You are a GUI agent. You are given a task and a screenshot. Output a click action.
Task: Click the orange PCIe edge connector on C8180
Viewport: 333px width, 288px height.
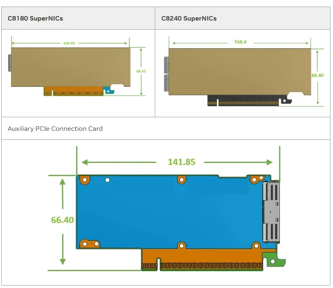click(74, 91)
